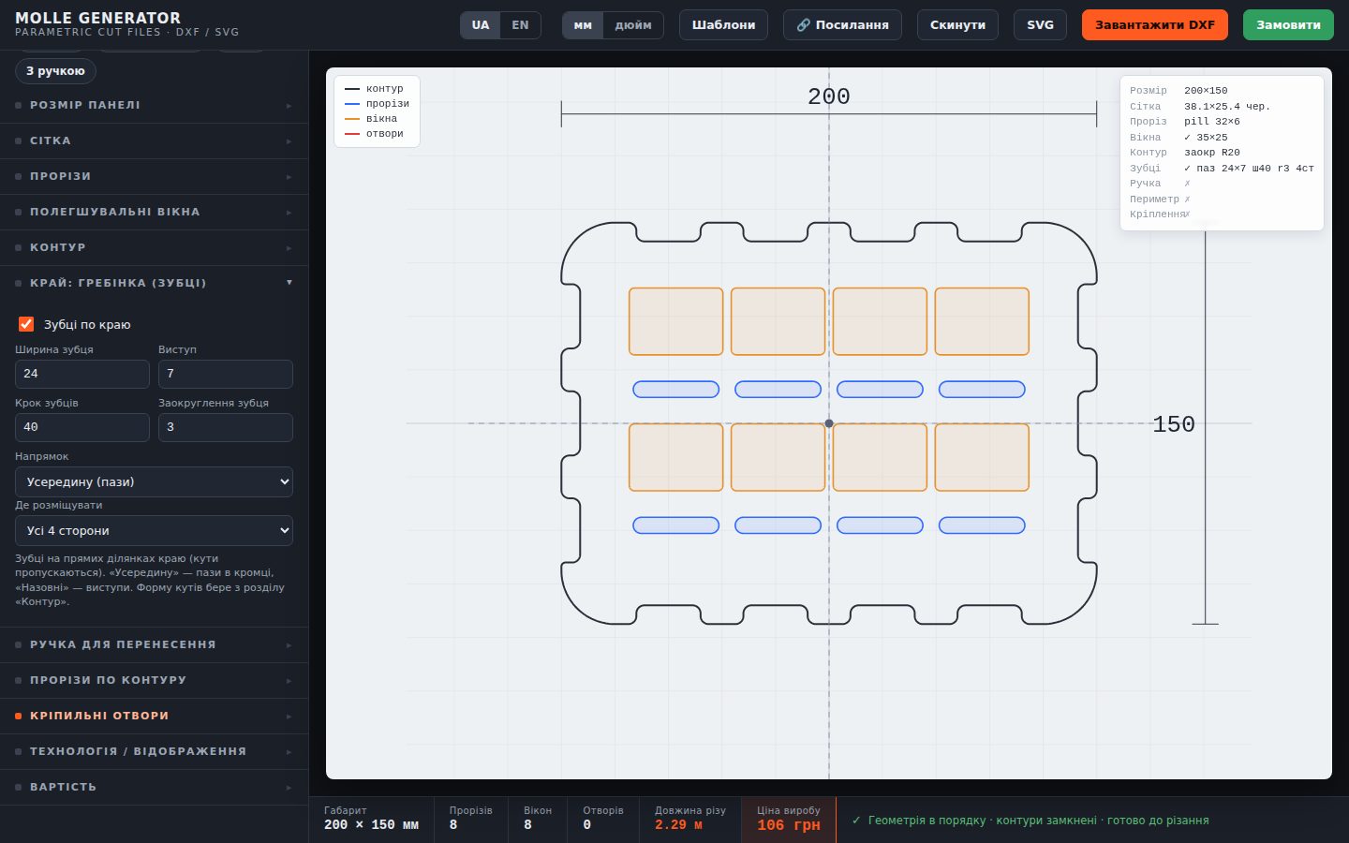Click the Габарит 200 × 150 мм readout
The image size is (1349, 843).
[371, 820]
